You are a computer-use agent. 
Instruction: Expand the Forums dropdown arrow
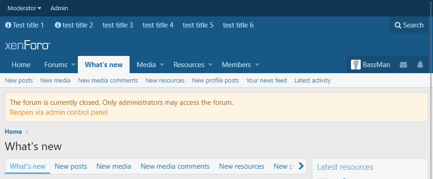coord(73,65)
